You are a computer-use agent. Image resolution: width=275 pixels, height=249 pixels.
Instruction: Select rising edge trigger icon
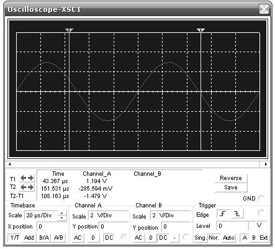click(223, 214)
